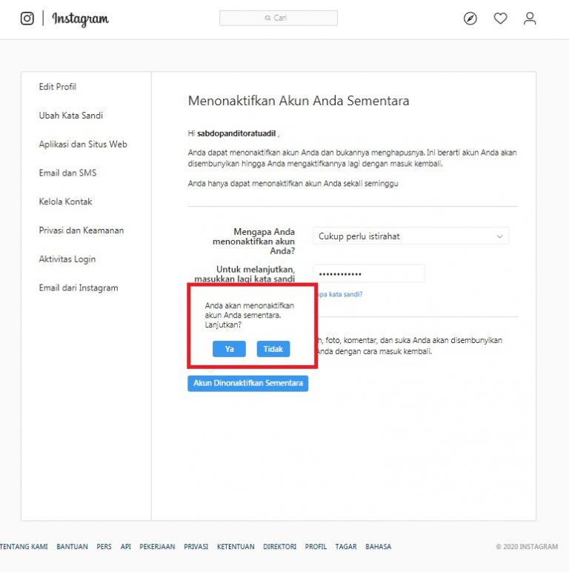Open Kelola Kontak settings

(65, 202)
